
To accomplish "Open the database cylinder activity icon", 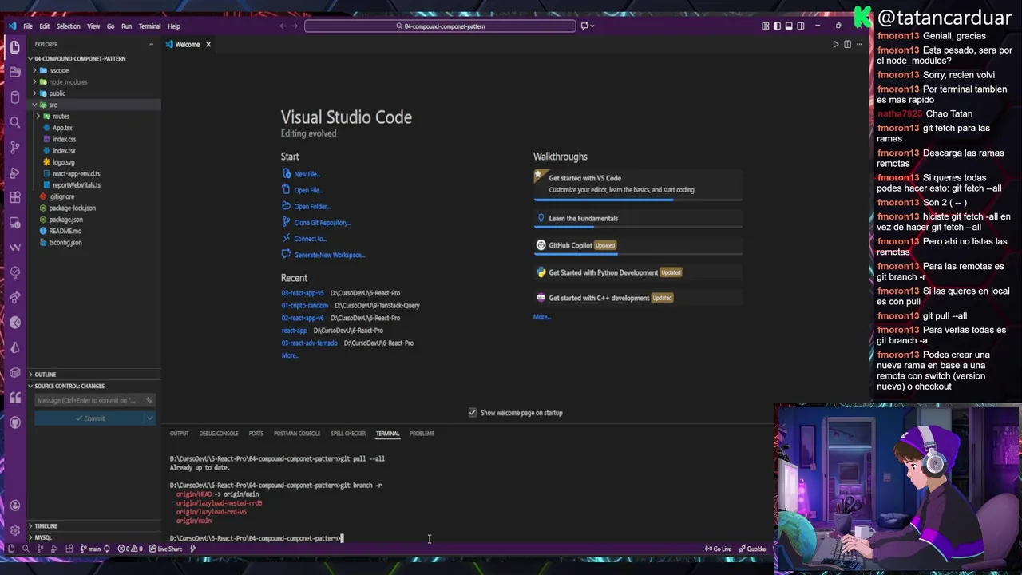I will [x=14, y=97].
